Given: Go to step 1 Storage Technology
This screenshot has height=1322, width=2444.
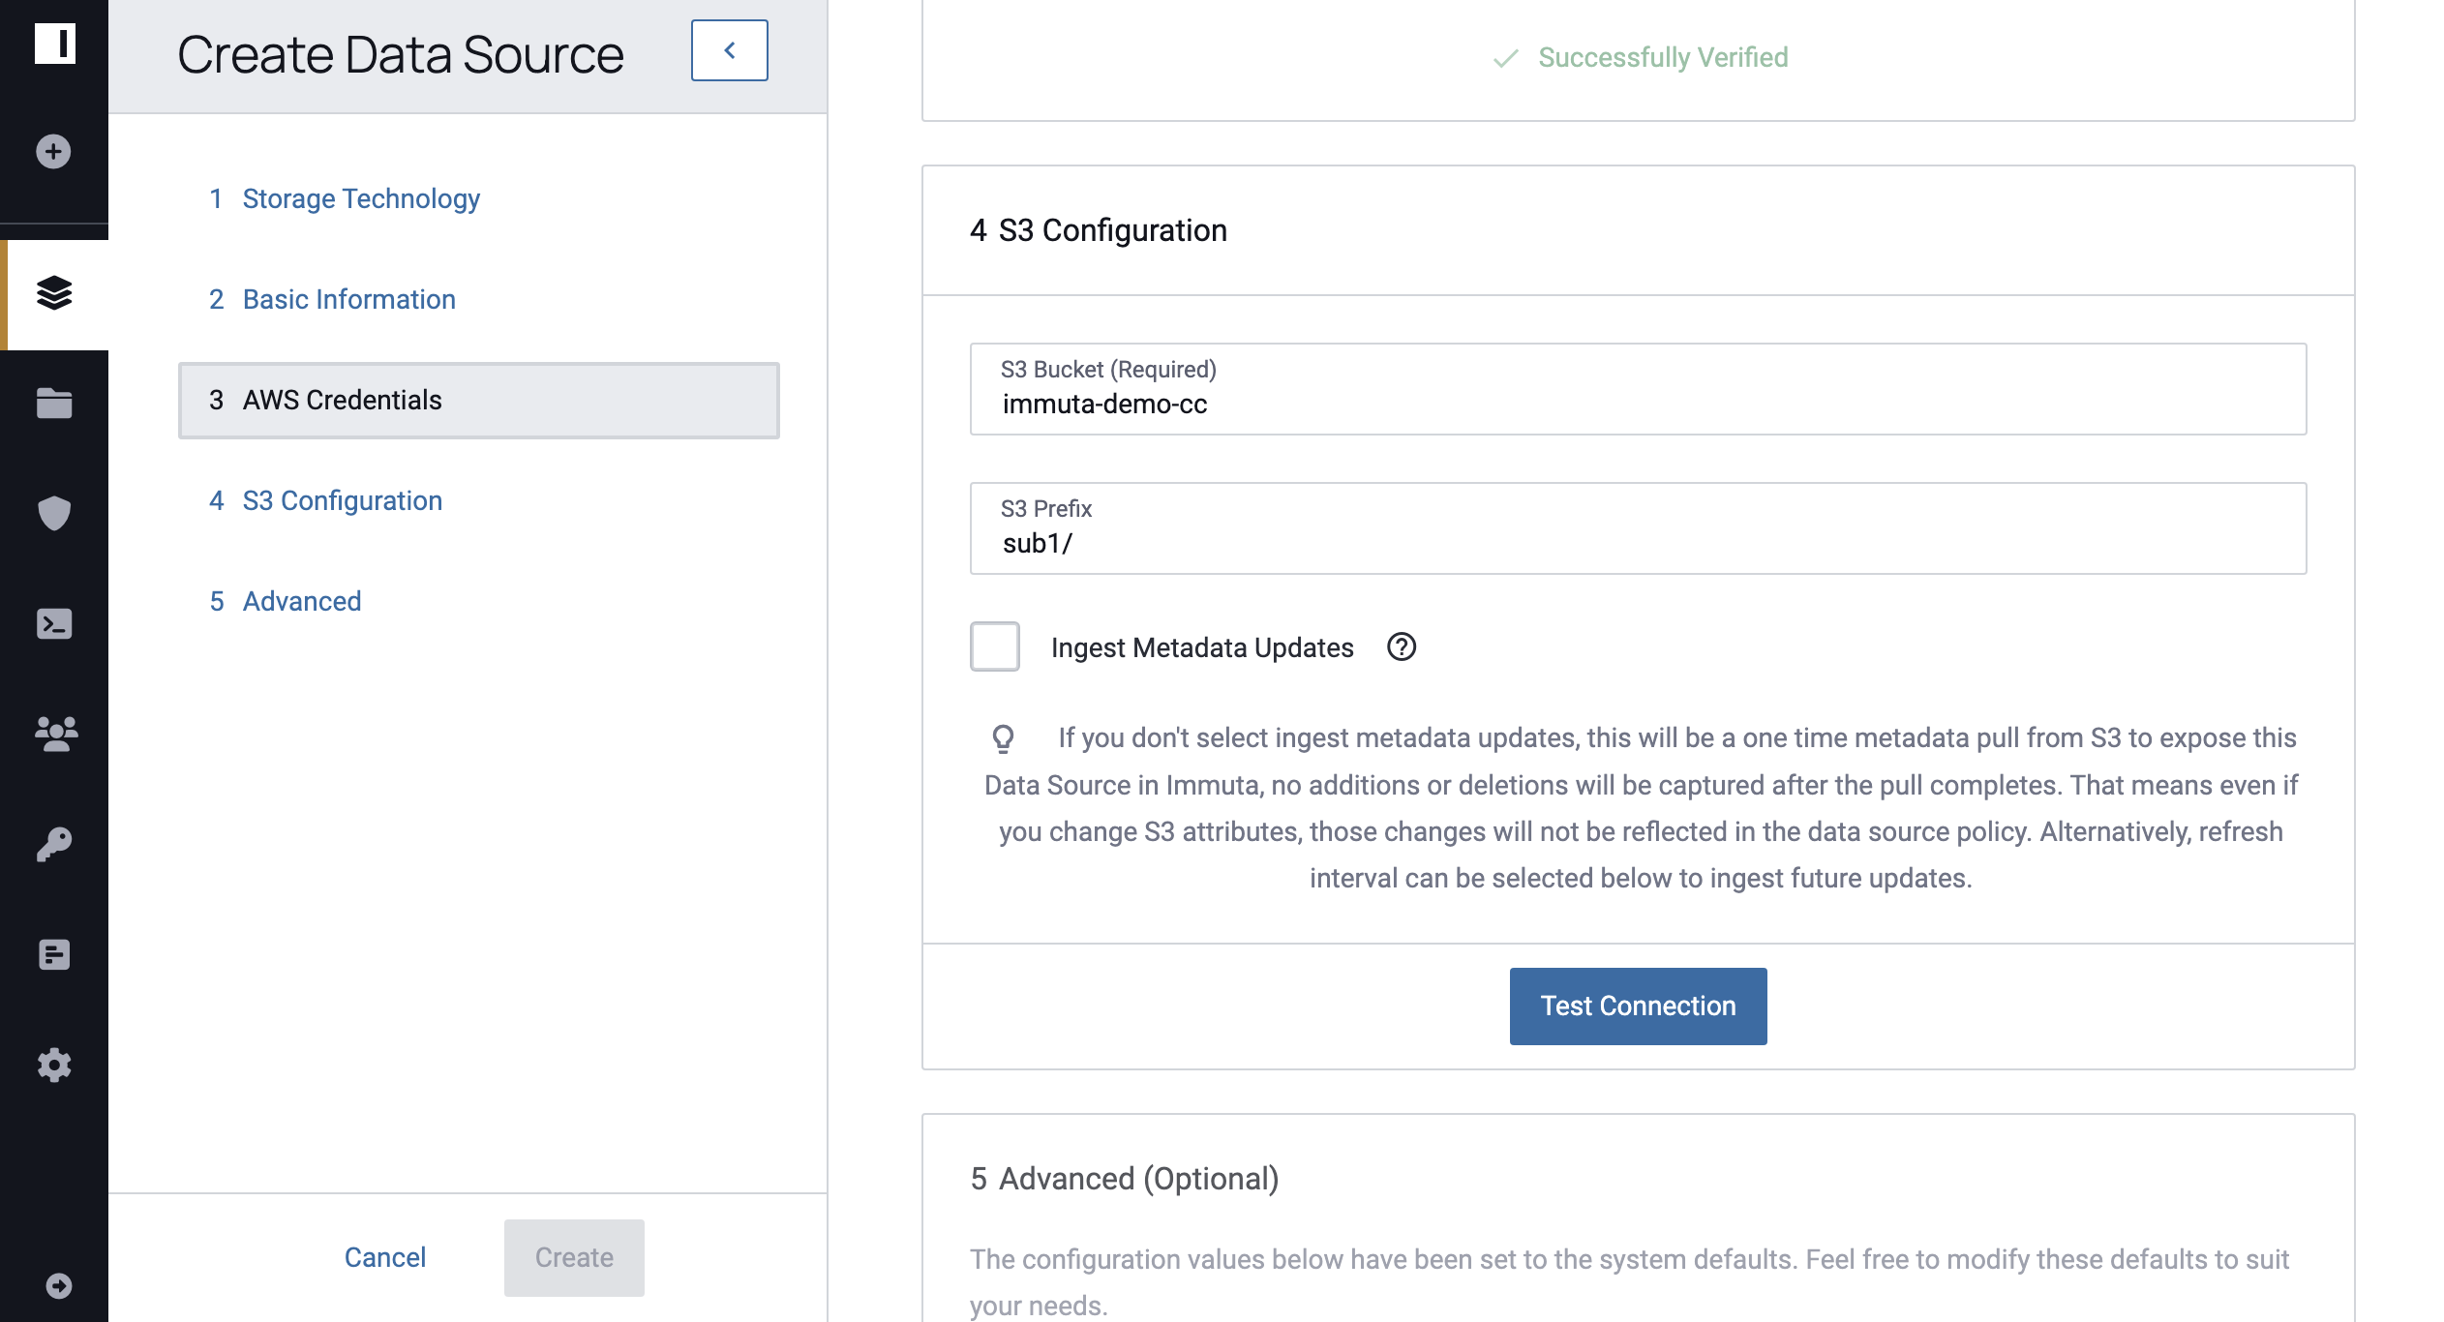Looking at the screenshot, I should (x=345, y=198).
